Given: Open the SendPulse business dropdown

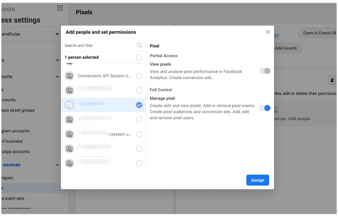Looking at the screenshot, I should click(57, 34).
